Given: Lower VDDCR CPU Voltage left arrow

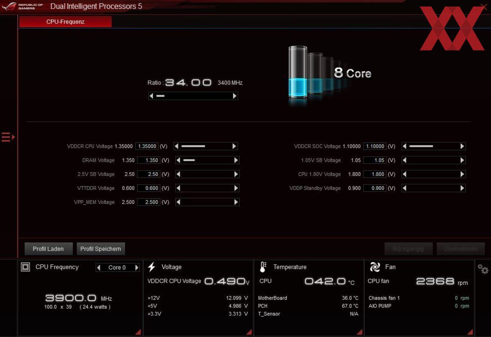Looking at the screenshot, I should [177, 146].
